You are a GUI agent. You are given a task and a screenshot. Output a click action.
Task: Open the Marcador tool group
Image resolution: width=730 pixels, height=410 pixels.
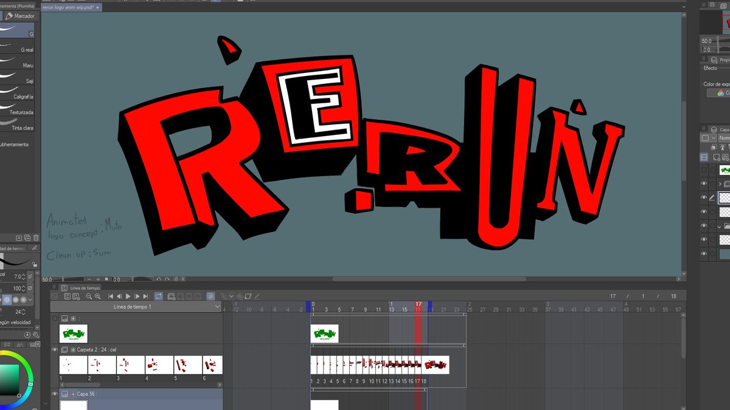point(21,16)
